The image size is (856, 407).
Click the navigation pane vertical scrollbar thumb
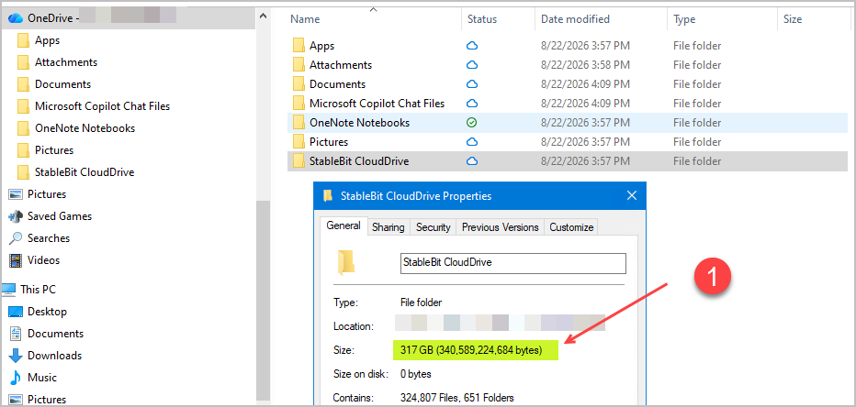point(263,302)
